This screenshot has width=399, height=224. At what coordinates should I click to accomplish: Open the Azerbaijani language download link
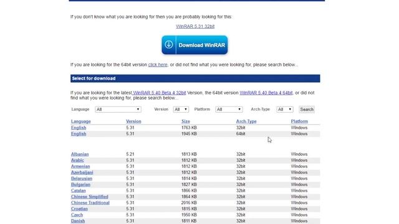(x=82, y=172)
